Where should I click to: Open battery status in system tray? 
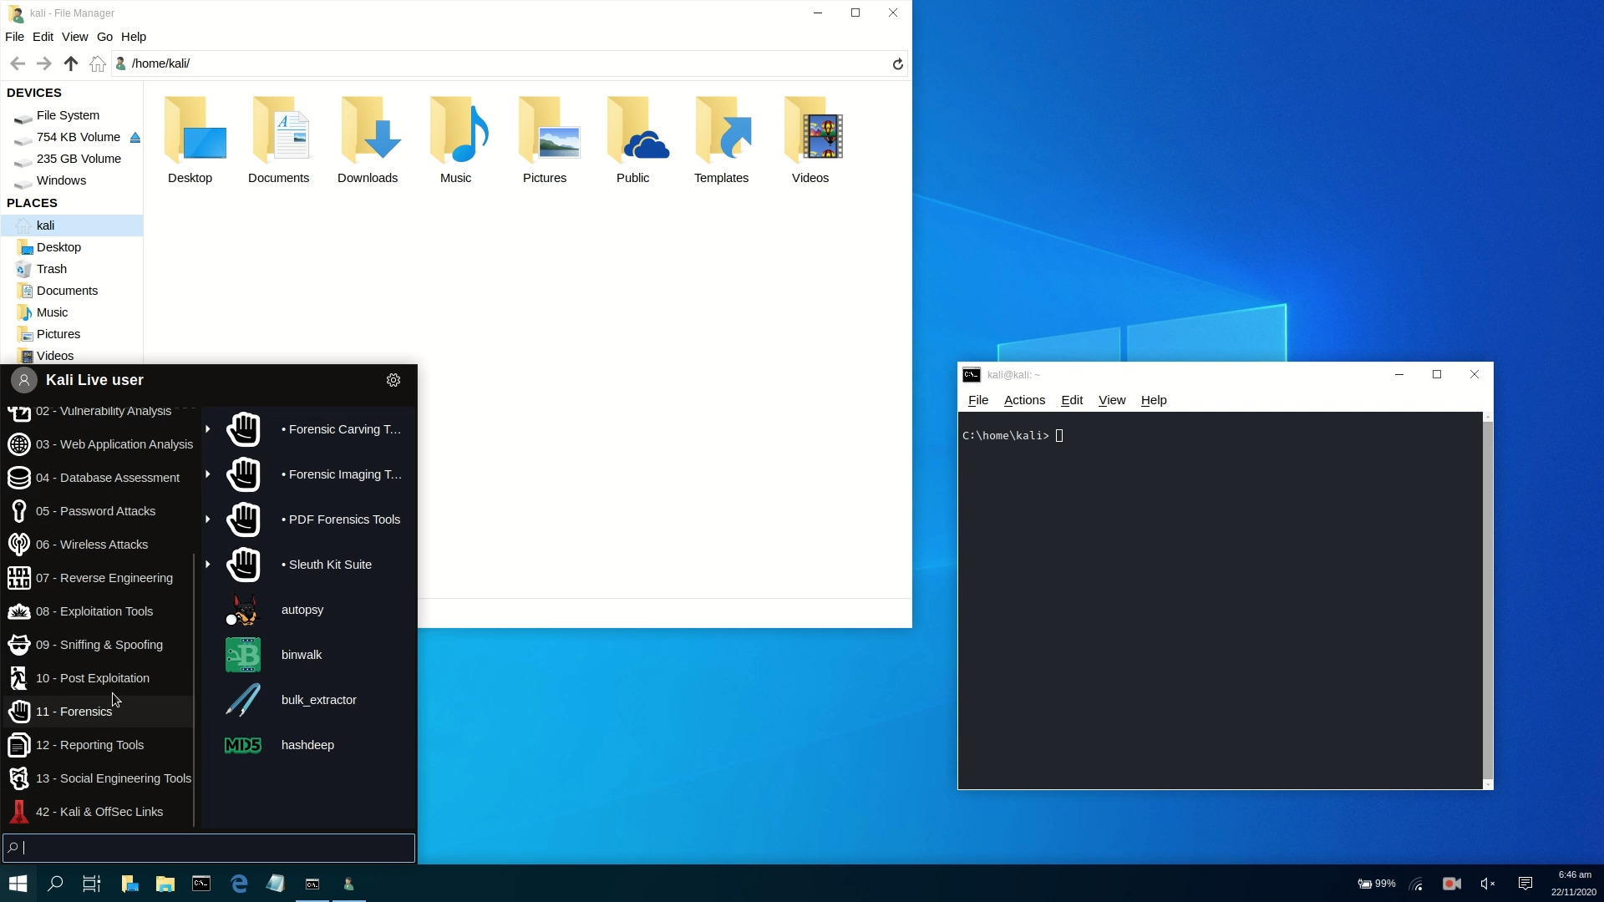coord(1376,884)
